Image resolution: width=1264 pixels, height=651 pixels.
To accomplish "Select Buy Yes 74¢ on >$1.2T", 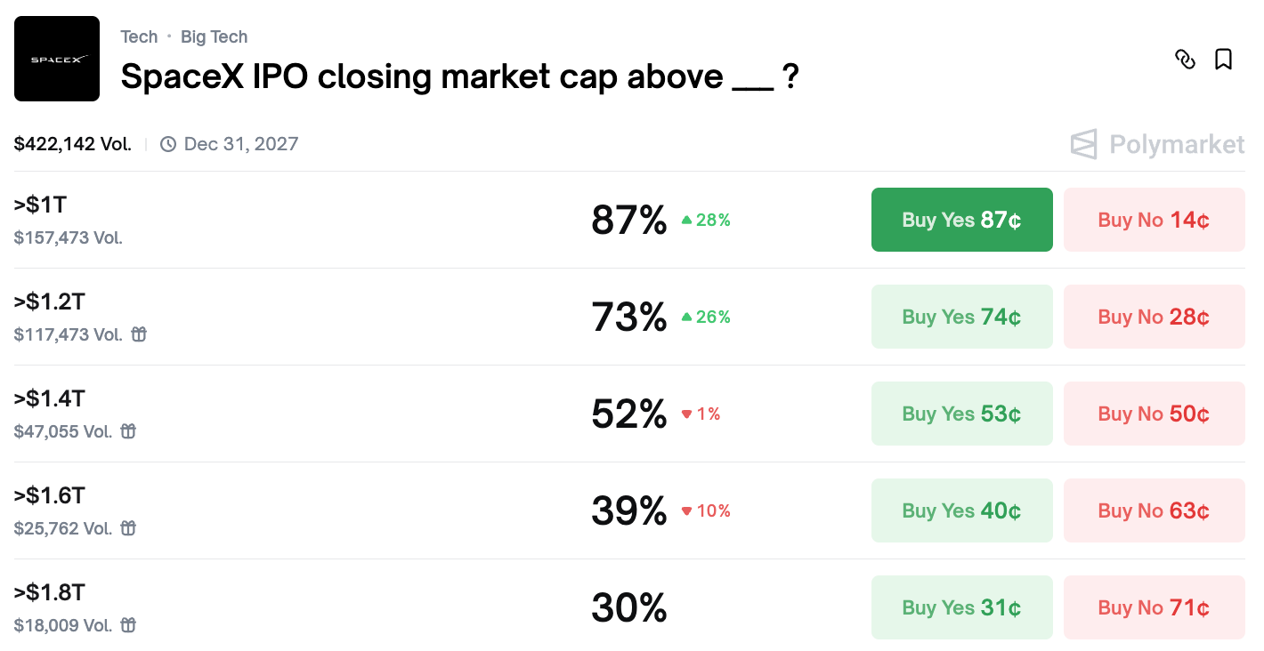I will (x=961, y=317).
